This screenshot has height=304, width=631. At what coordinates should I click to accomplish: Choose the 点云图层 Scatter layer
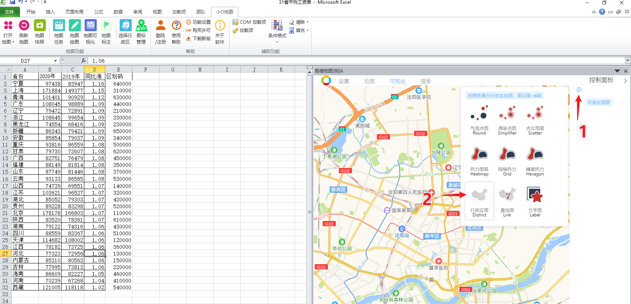535,120
